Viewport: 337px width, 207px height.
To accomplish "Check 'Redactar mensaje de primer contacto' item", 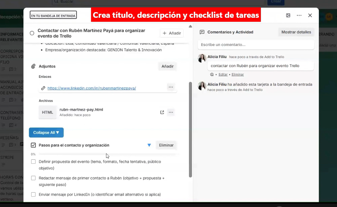I will coord(33,178).
